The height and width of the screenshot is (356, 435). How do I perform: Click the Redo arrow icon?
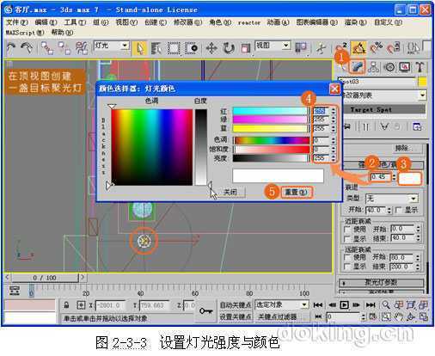28,48
